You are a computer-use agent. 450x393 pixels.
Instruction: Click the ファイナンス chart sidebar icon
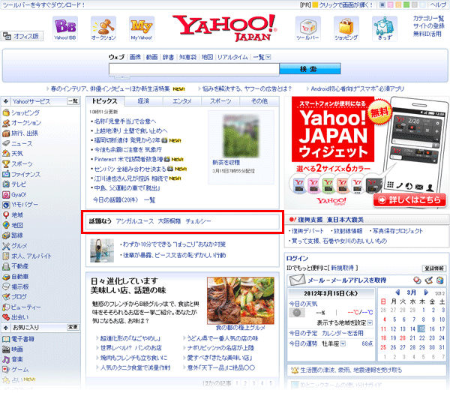(x=6, y=174)
